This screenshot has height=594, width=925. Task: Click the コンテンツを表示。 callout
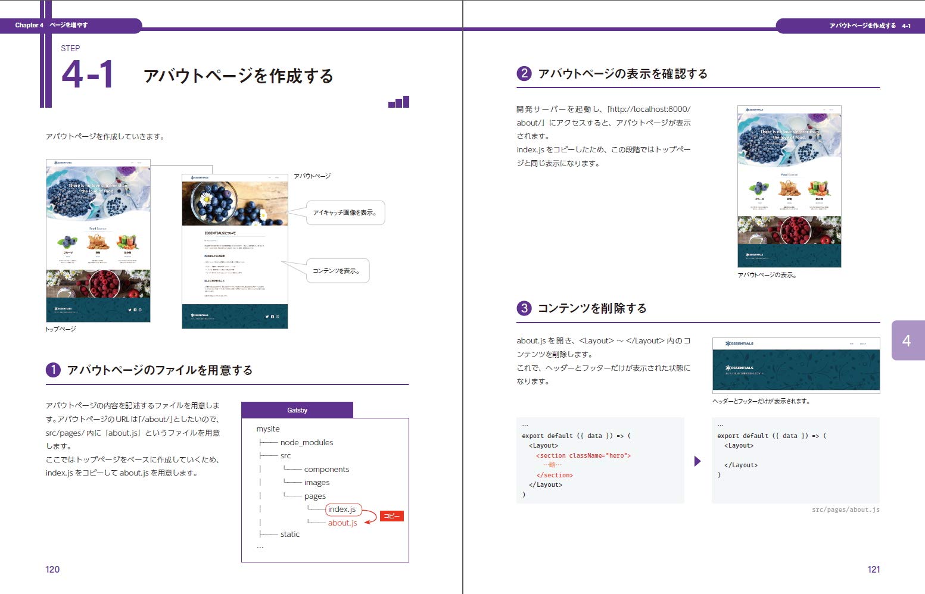[337, 270]
